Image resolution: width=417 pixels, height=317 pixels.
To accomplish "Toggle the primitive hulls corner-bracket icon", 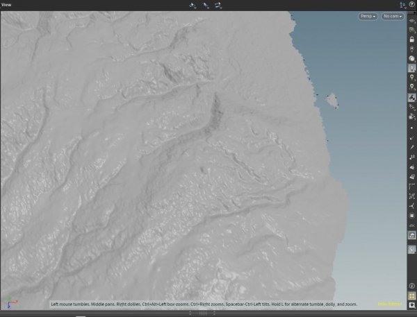I will [411, 187].
